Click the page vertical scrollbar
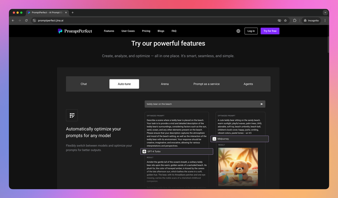This screenshot has width=338, height=198. click(x=328, y=44)
